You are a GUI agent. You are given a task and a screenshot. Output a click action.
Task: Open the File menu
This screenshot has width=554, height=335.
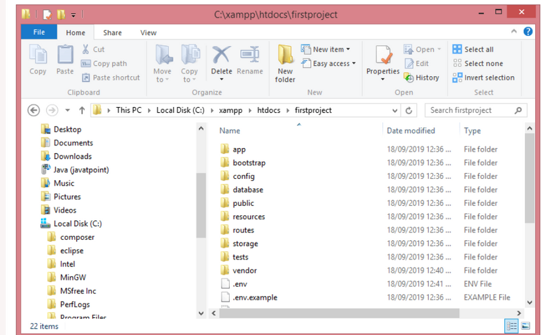(38, 33)
